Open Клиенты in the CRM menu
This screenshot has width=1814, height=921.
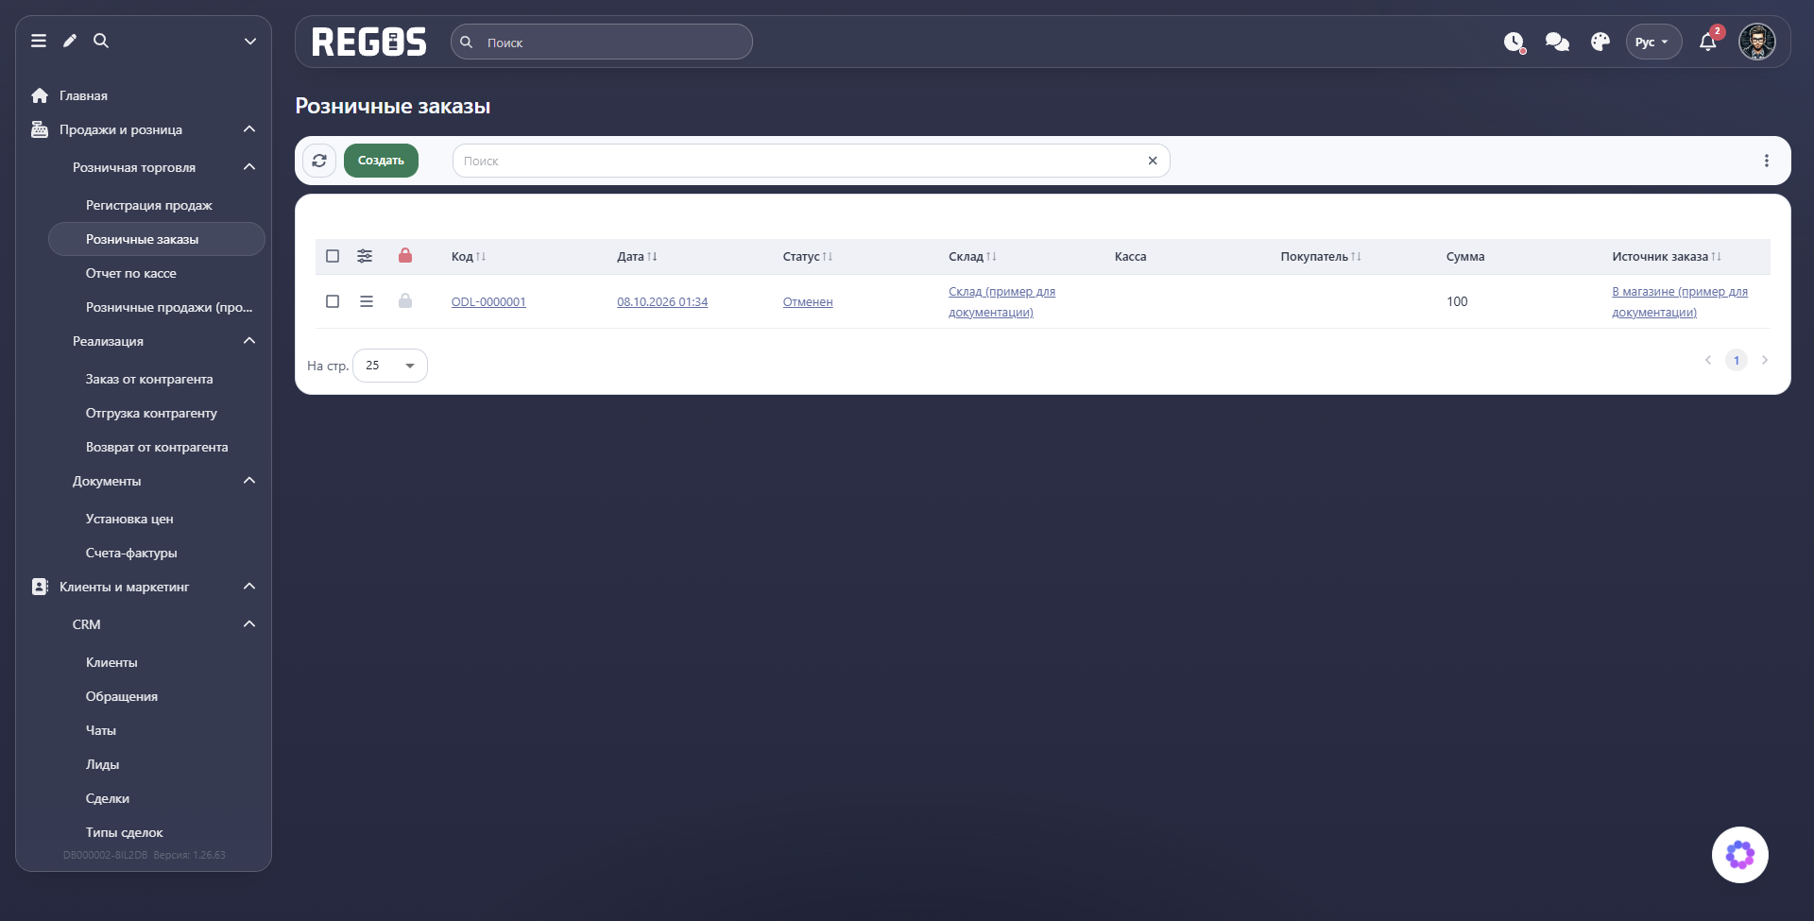coord(111,662)
